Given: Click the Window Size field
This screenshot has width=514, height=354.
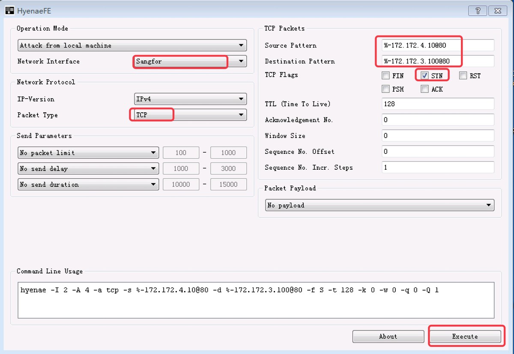Looking at the screenshot, I should (438, 135).
